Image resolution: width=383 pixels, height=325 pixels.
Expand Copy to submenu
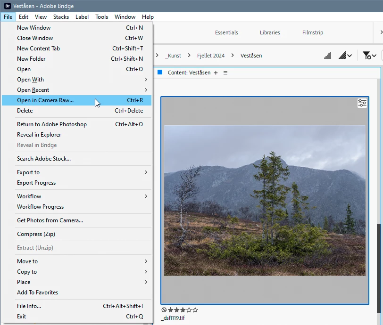click(x=146, y=272)
